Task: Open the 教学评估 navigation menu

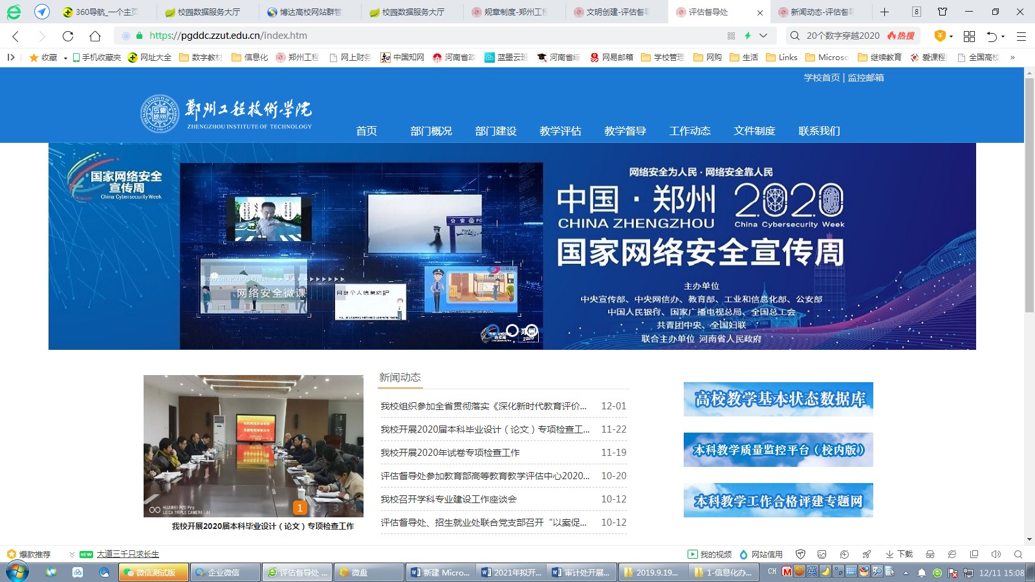Action: [560, 131]
